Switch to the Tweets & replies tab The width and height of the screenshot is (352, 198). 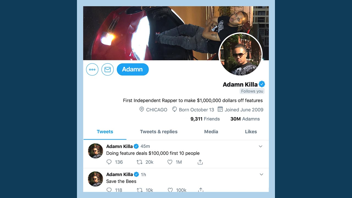159,132
